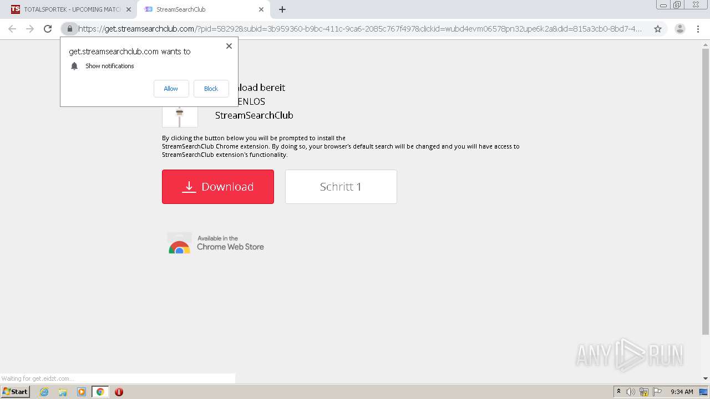Image resolution: width=710 pixels, height=399 pixels.
Task: Bookmark this page with the star icon
Action: [658, 29]
